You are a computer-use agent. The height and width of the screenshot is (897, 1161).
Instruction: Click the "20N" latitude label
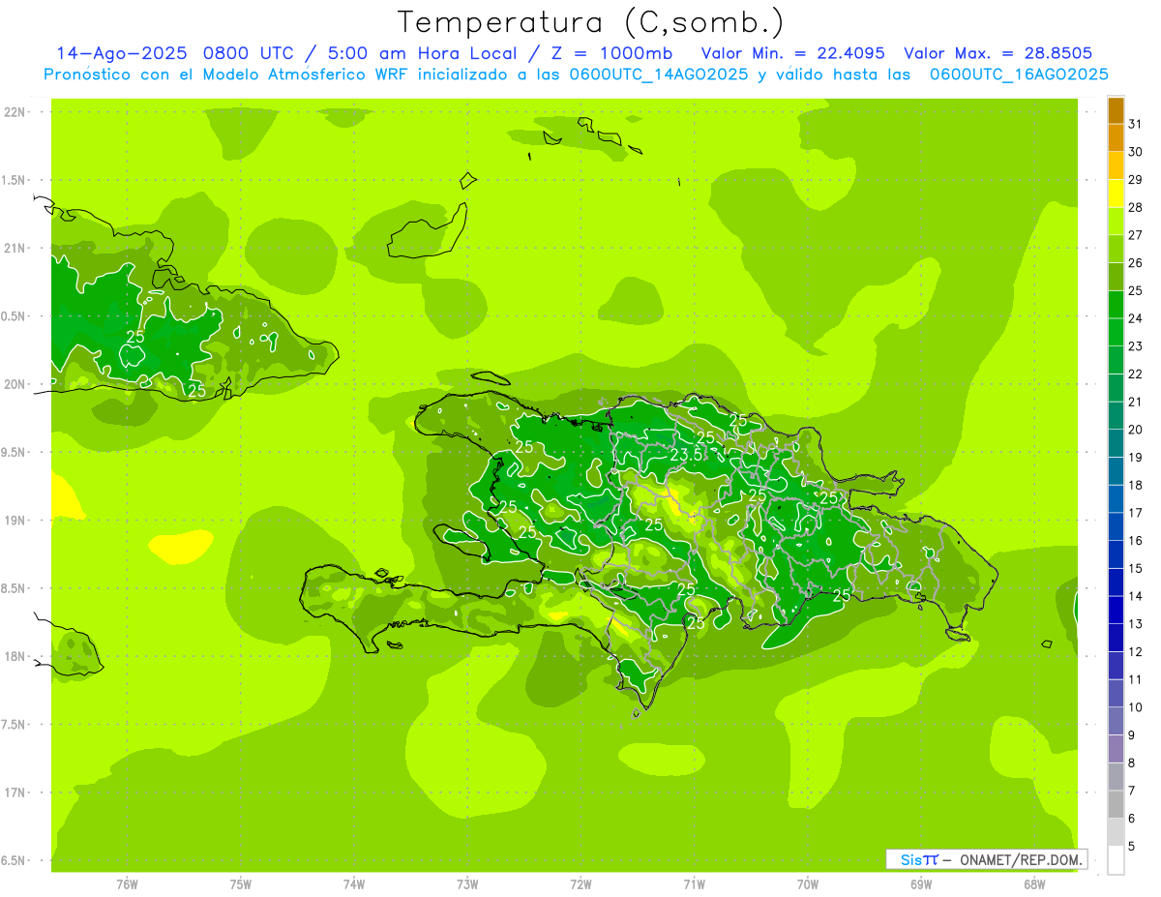[15, 384]
